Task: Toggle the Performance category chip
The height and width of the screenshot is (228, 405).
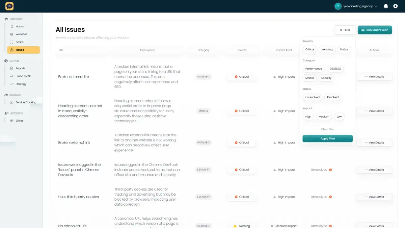Action: [314, 69]
